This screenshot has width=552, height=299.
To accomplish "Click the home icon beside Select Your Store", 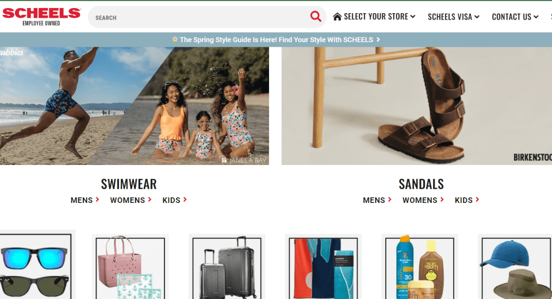I will tap(338, 17).
